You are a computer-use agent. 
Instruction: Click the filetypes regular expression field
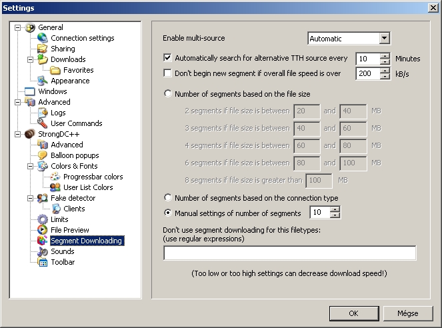click(289, 253)
